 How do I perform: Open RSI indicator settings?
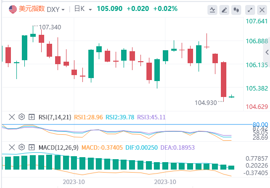pyautogui.click(x=22, y=117)
